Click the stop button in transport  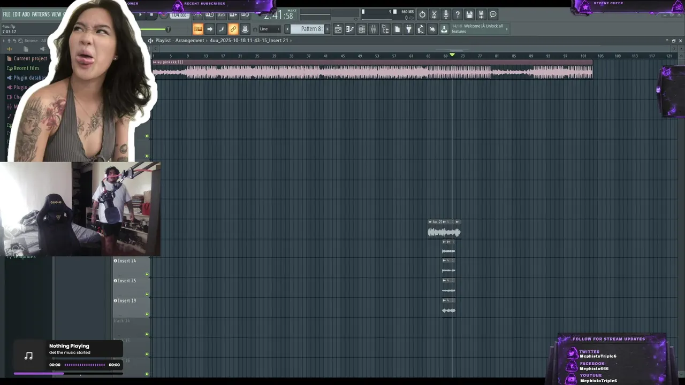click(x=151, y=14)
